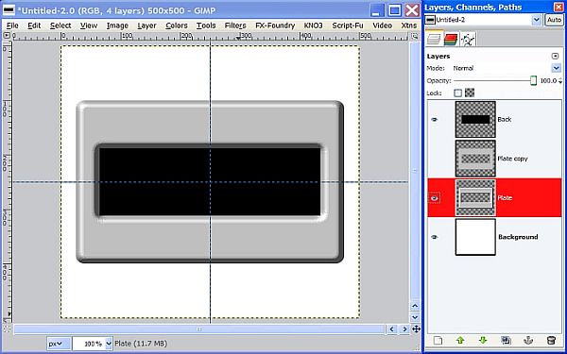Image resolution: width=567 pixels, height=354 pixels.
Task: Open the File menu
Action: tap(12, 25)
